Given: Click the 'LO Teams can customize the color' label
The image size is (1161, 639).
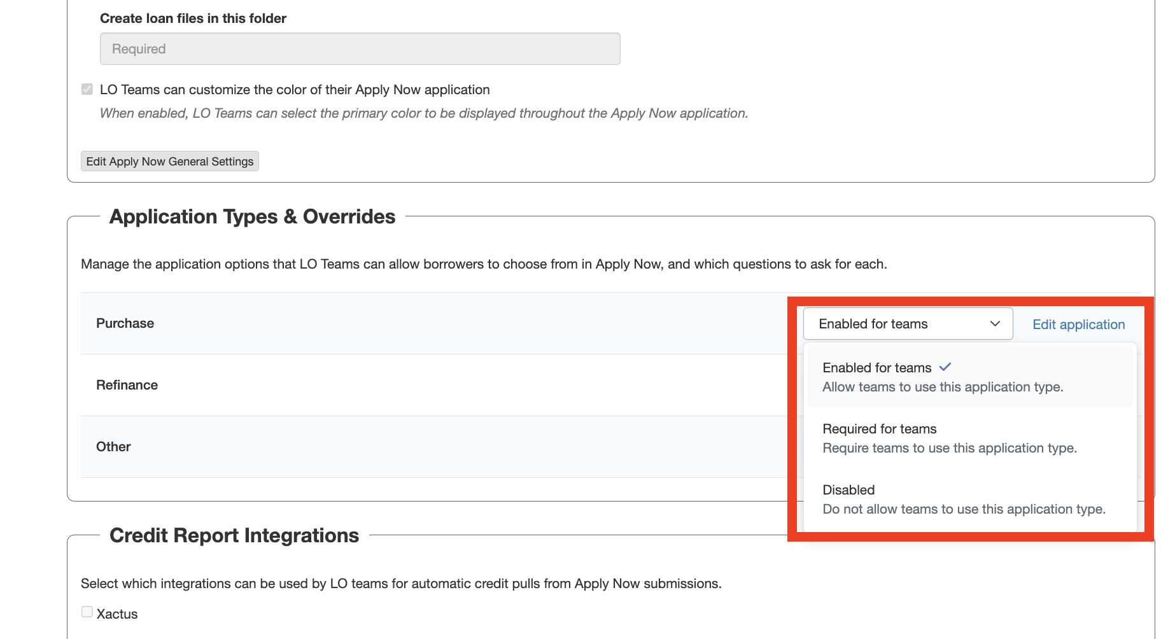Looking at the screenshot, I should point(295,90).
